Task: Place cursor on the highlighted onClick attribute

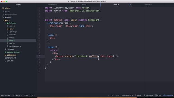Action: (94, 56)
